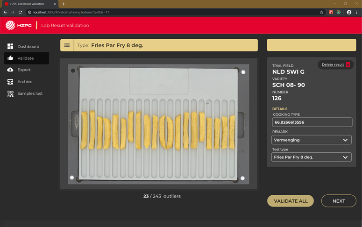Click the NEXT button
Image resolution: width=362 pixels, height=227 pixels.
coord(339,201)
